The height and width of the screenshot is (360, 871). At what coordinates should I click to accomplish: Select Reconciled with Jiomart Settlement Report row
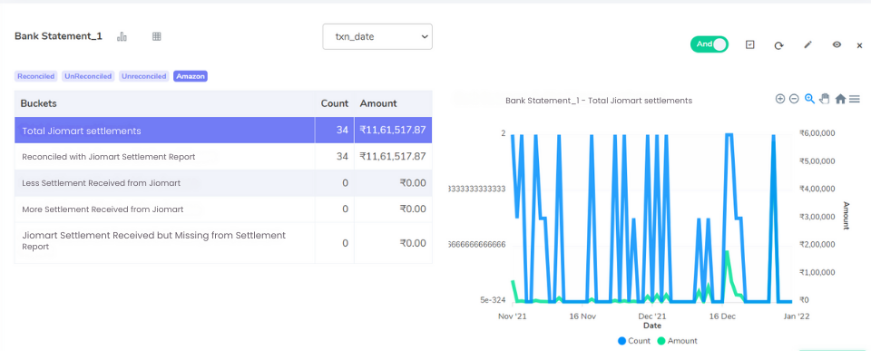pos(223,157)
